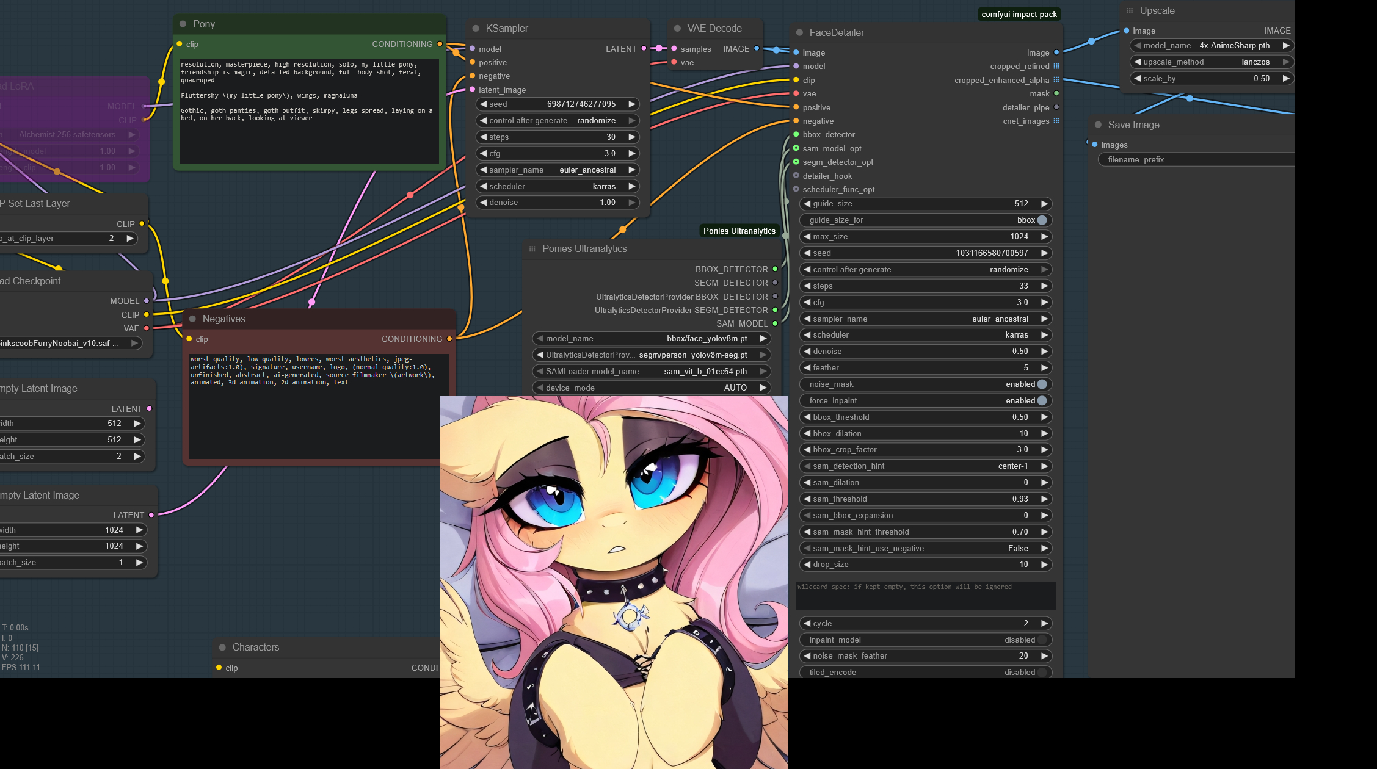Click the wildcard spec text area
Image resolution: width=1377 pixels, height=769 pixels.
[926, 596]
